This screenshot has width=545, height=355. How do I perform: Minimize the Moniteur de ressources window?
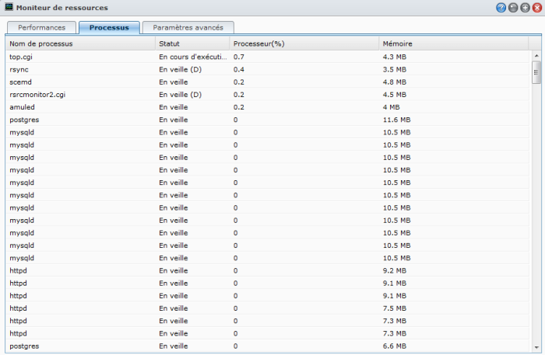(x=512, y=7)
